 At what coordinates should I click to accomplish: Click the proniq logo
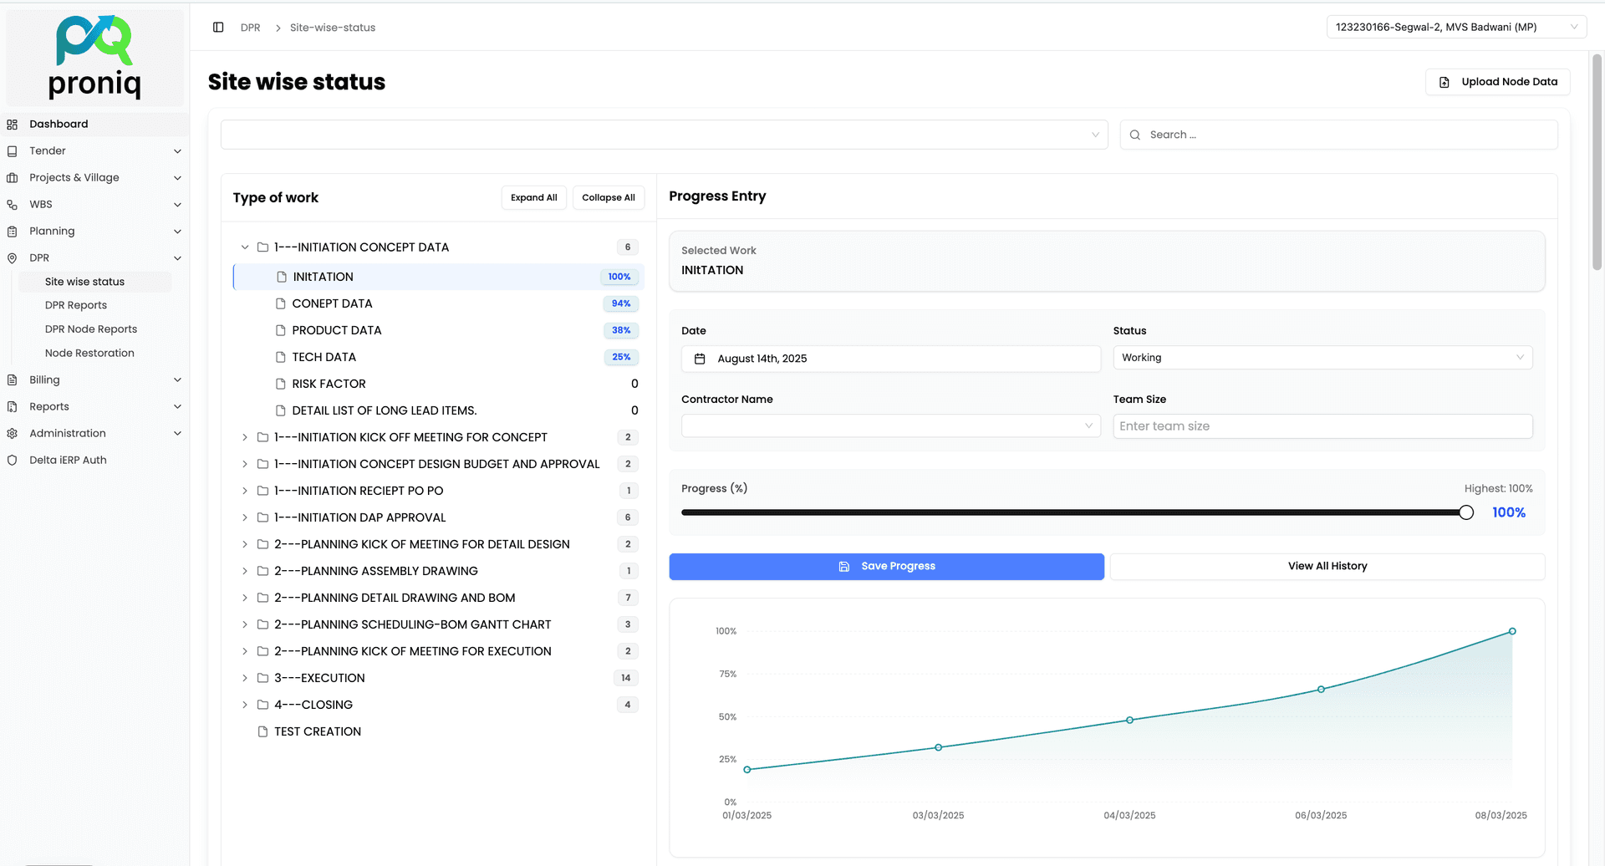click(94, 57)
